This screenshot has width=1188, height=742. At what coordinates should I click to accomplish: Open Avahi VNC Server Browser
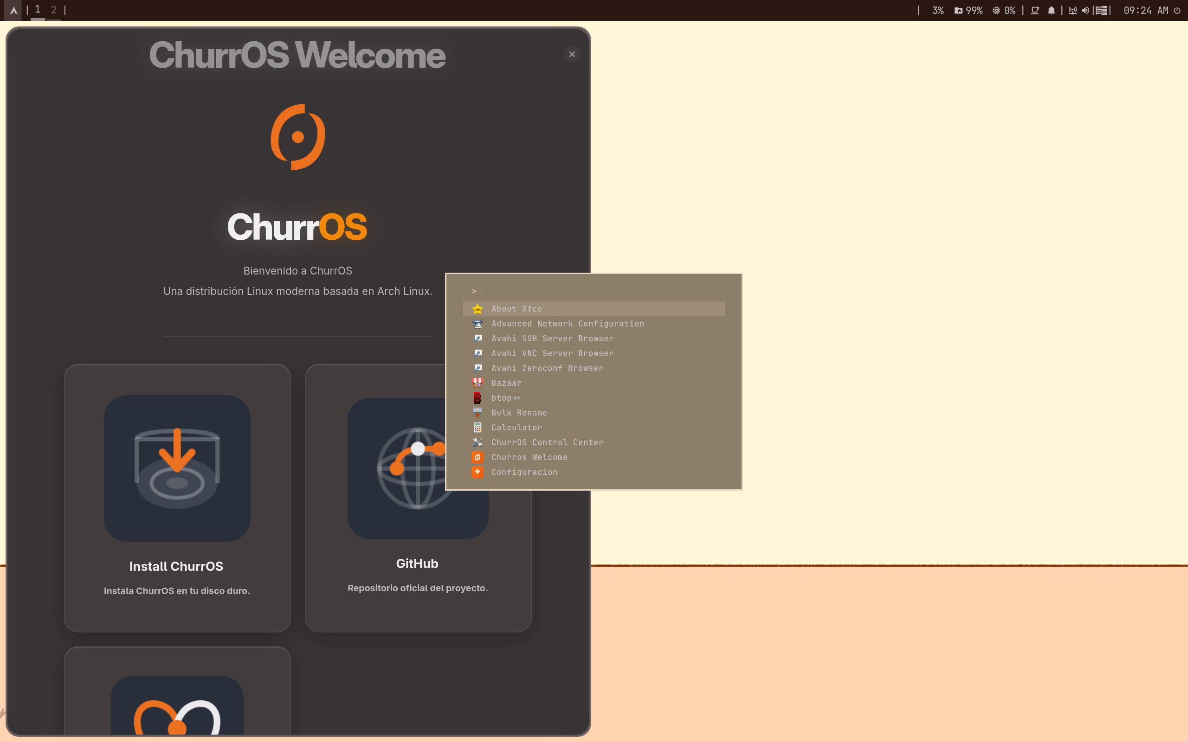(594, 353)
